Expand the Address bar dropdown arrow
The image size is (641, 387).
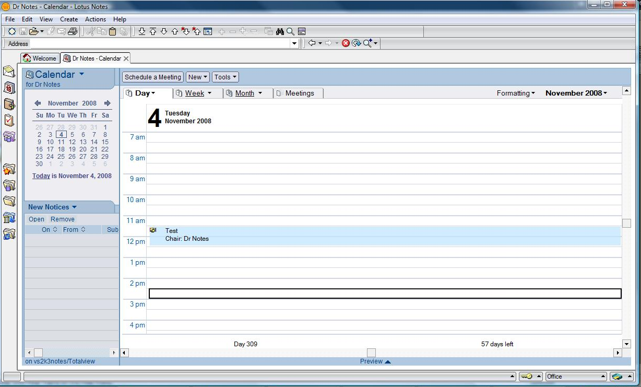point(294,44)
